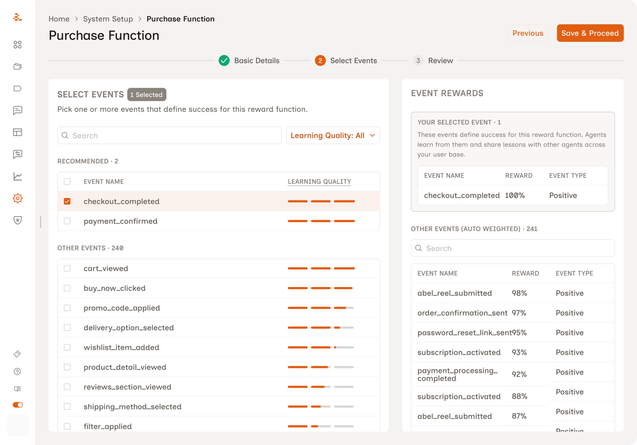Open the chat panel from the sidebar
Viewport: 637px width, 445px height.
click(x=17, y=110)
